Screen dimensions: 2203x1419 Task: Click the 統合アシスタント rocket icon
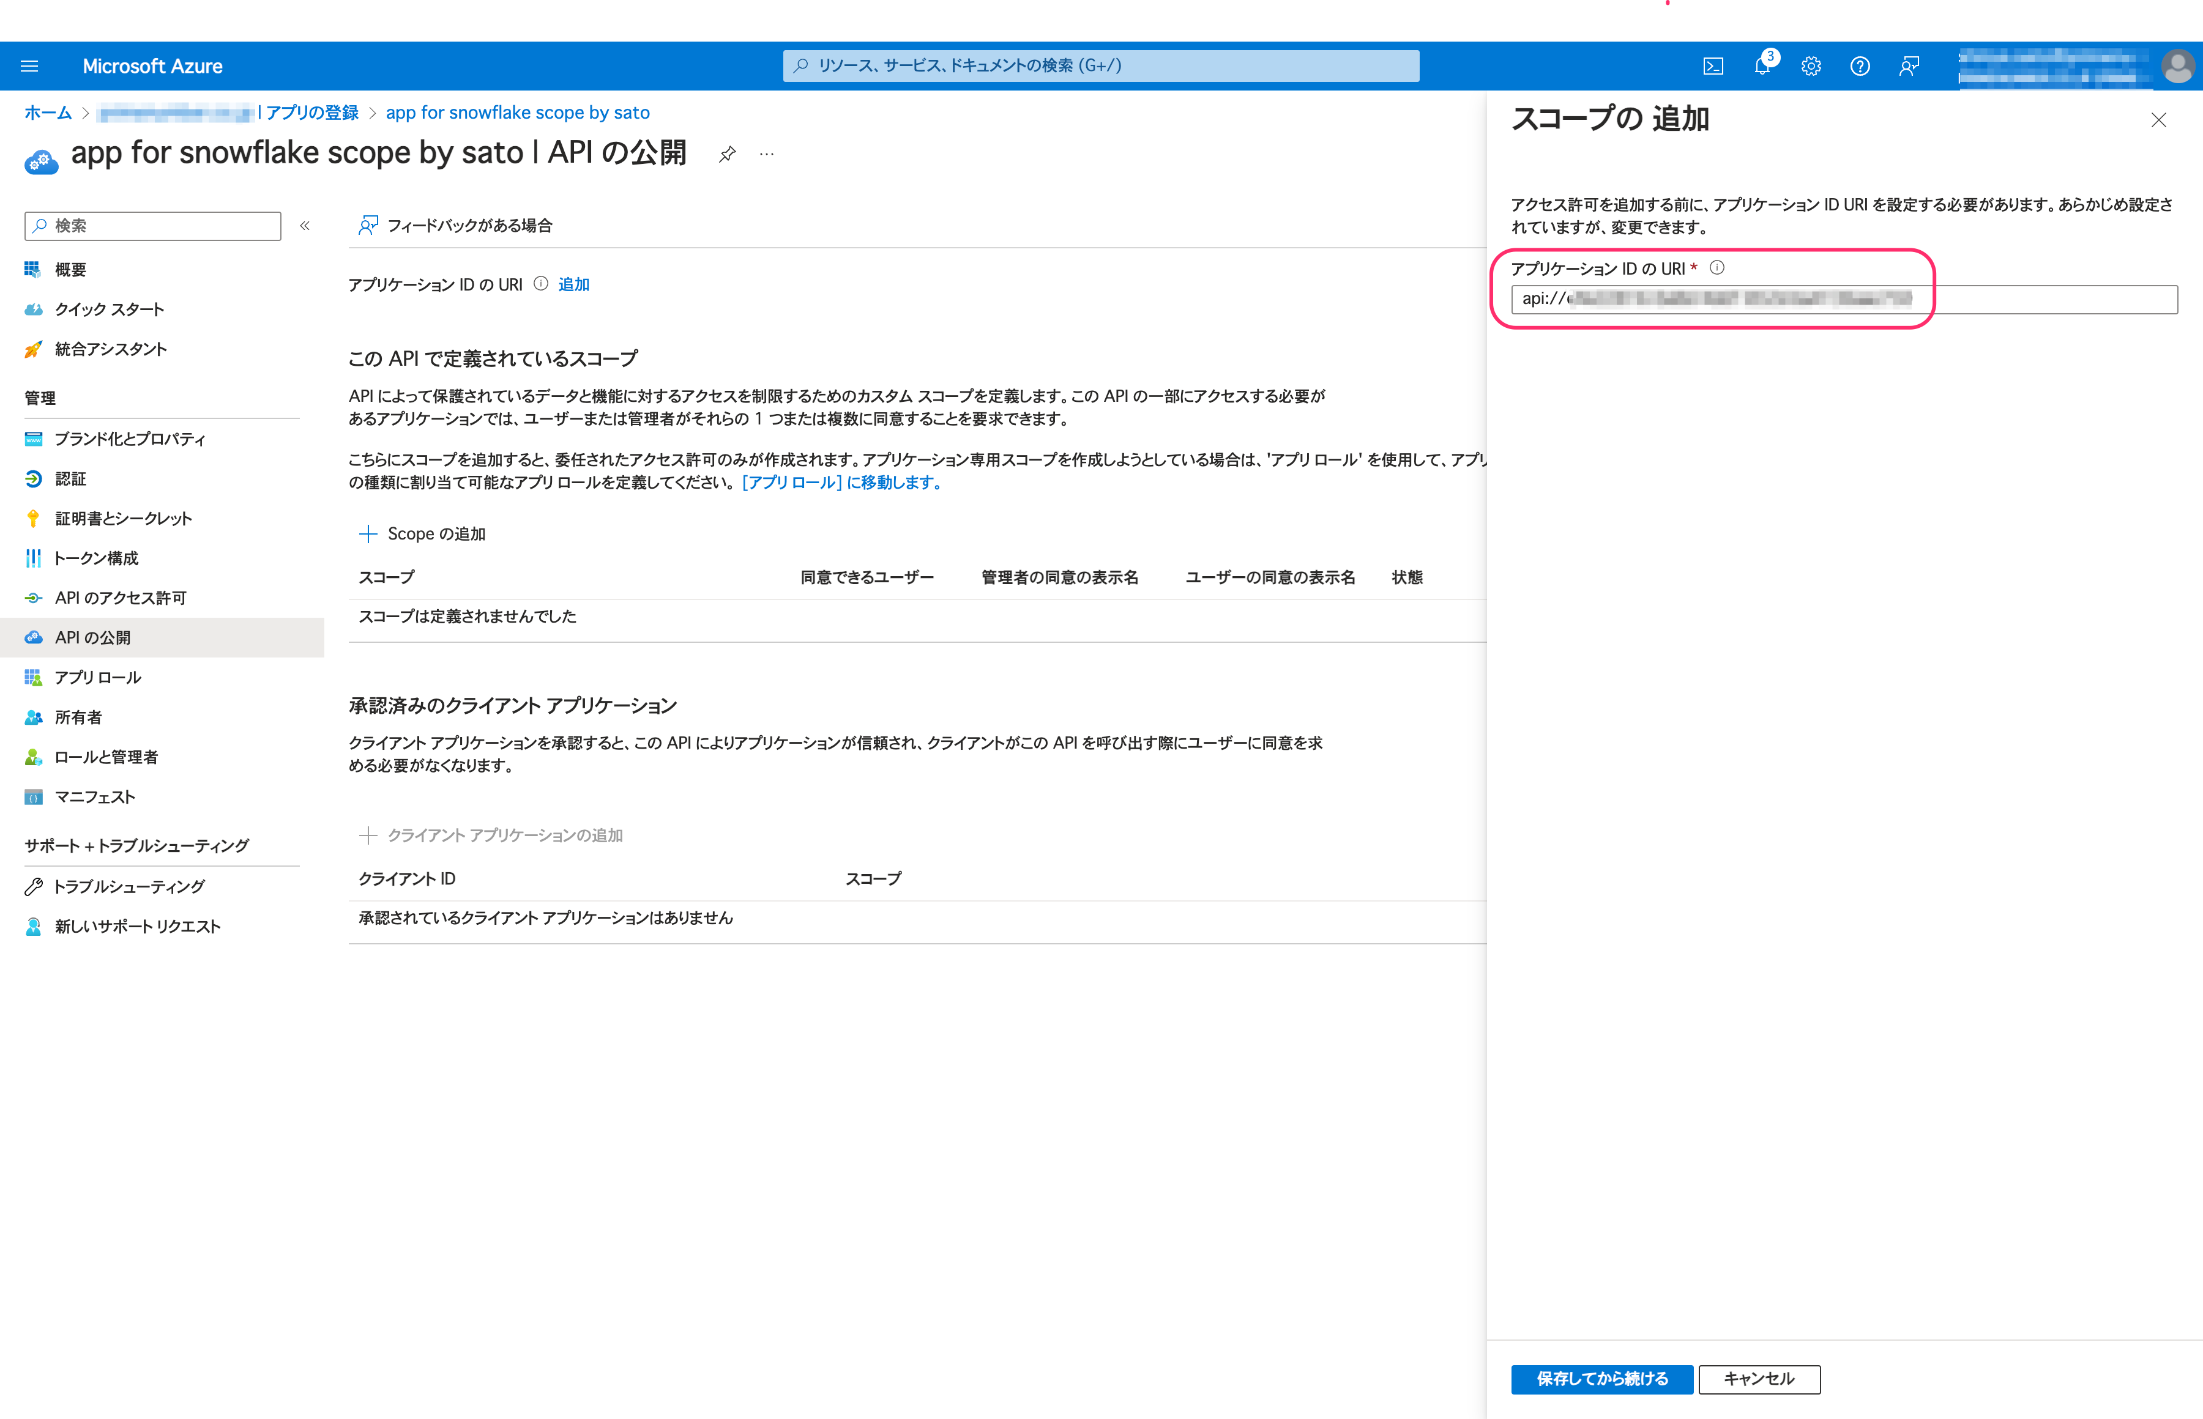click(33, 349)
